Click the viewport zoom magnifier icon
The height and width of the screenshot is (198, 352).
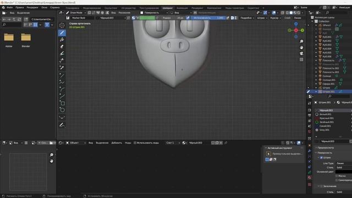click(301, 42)
